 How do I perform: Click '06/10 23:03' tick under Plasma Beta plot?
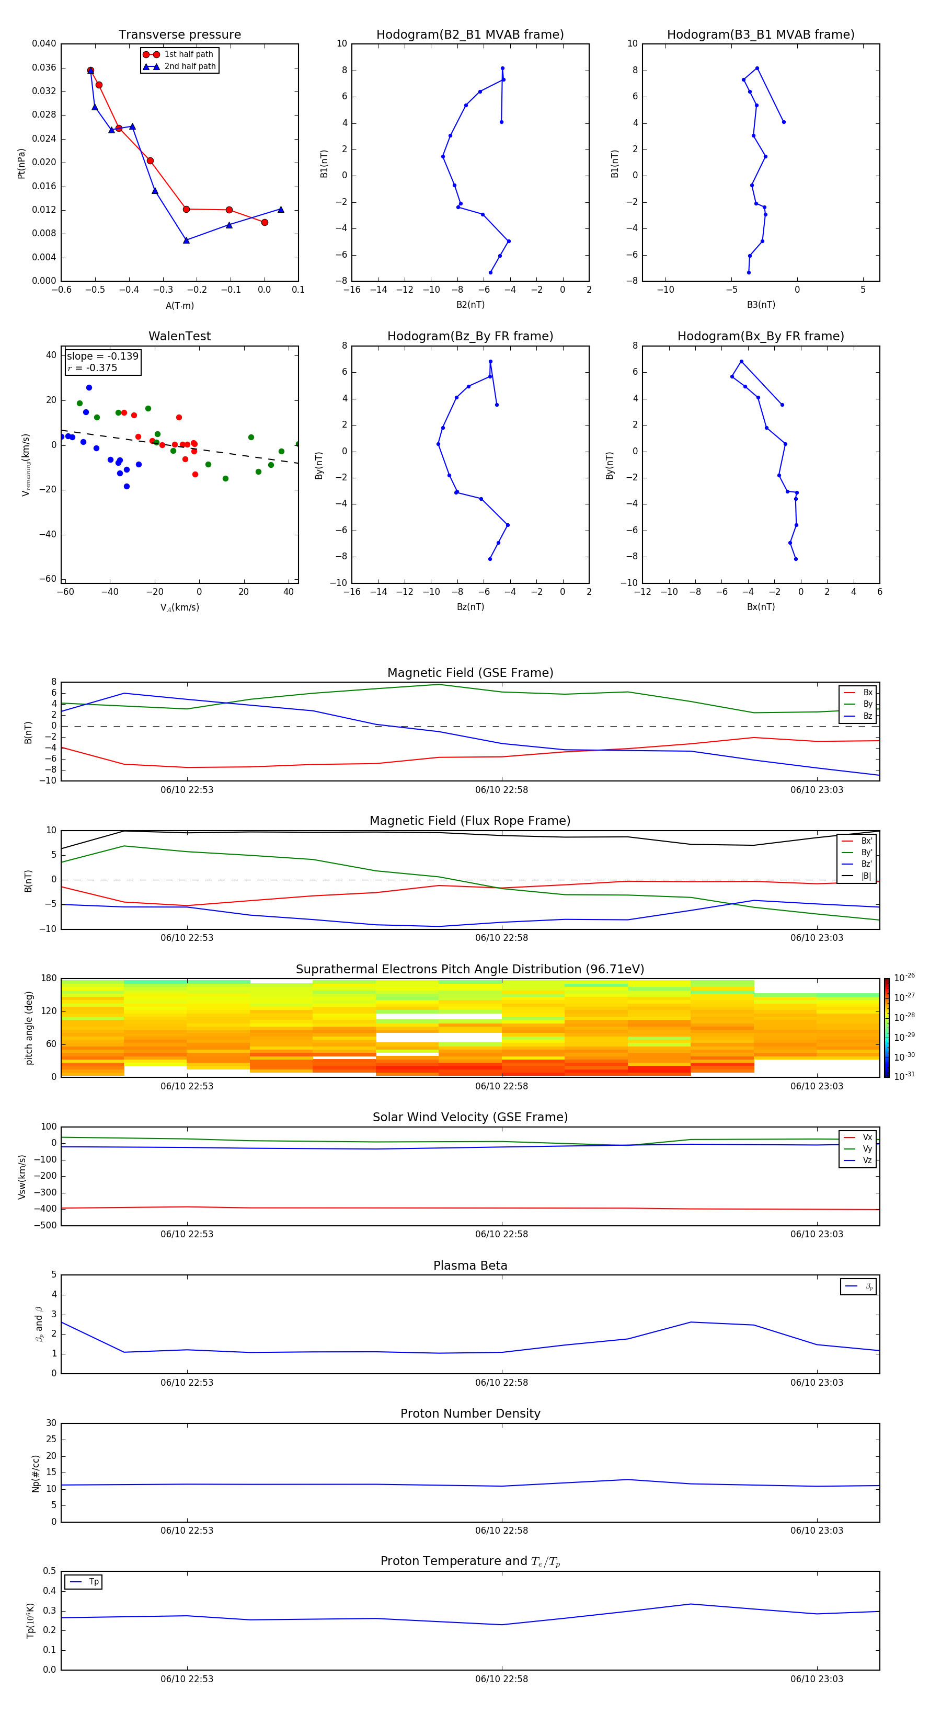coord(817,1382)
